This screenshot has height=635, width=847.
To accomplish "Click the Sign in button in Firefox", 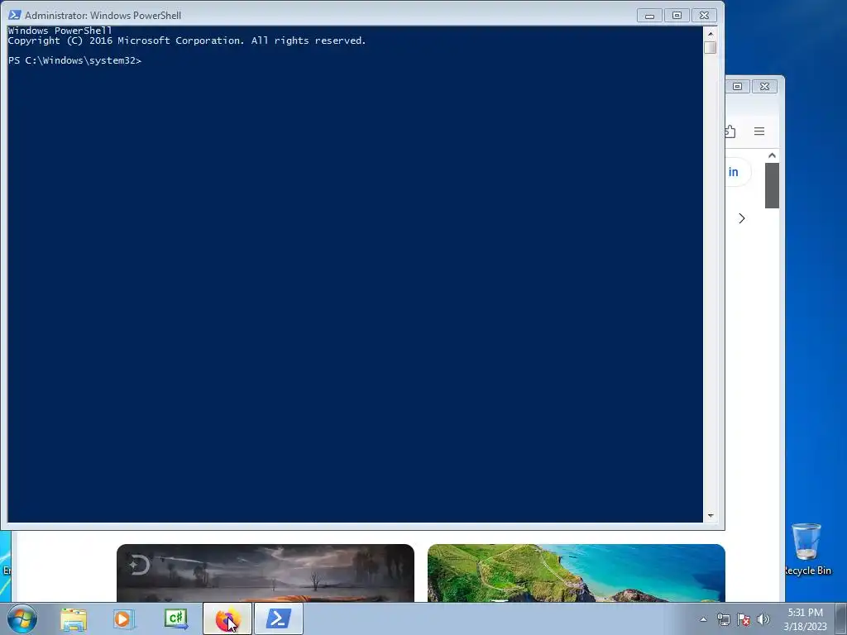I will (737, 172).
